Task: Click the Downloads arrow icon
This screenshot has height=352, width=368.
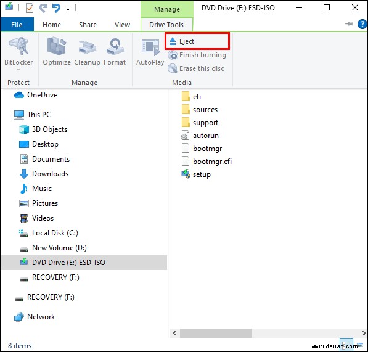Action: point(23,174)
